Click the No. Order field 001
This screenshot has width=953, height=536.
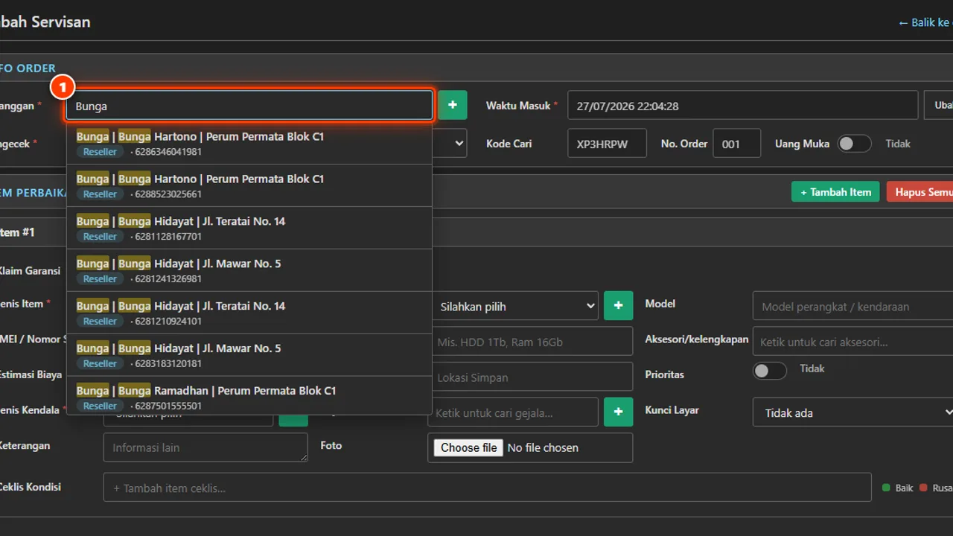pyautogui.click(x=736, y=144)
